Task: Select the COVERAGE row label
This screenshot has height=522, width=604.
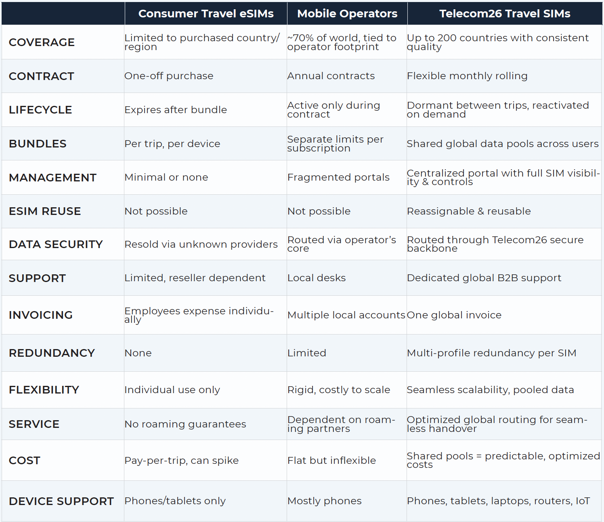Action: tap(42, 42)
